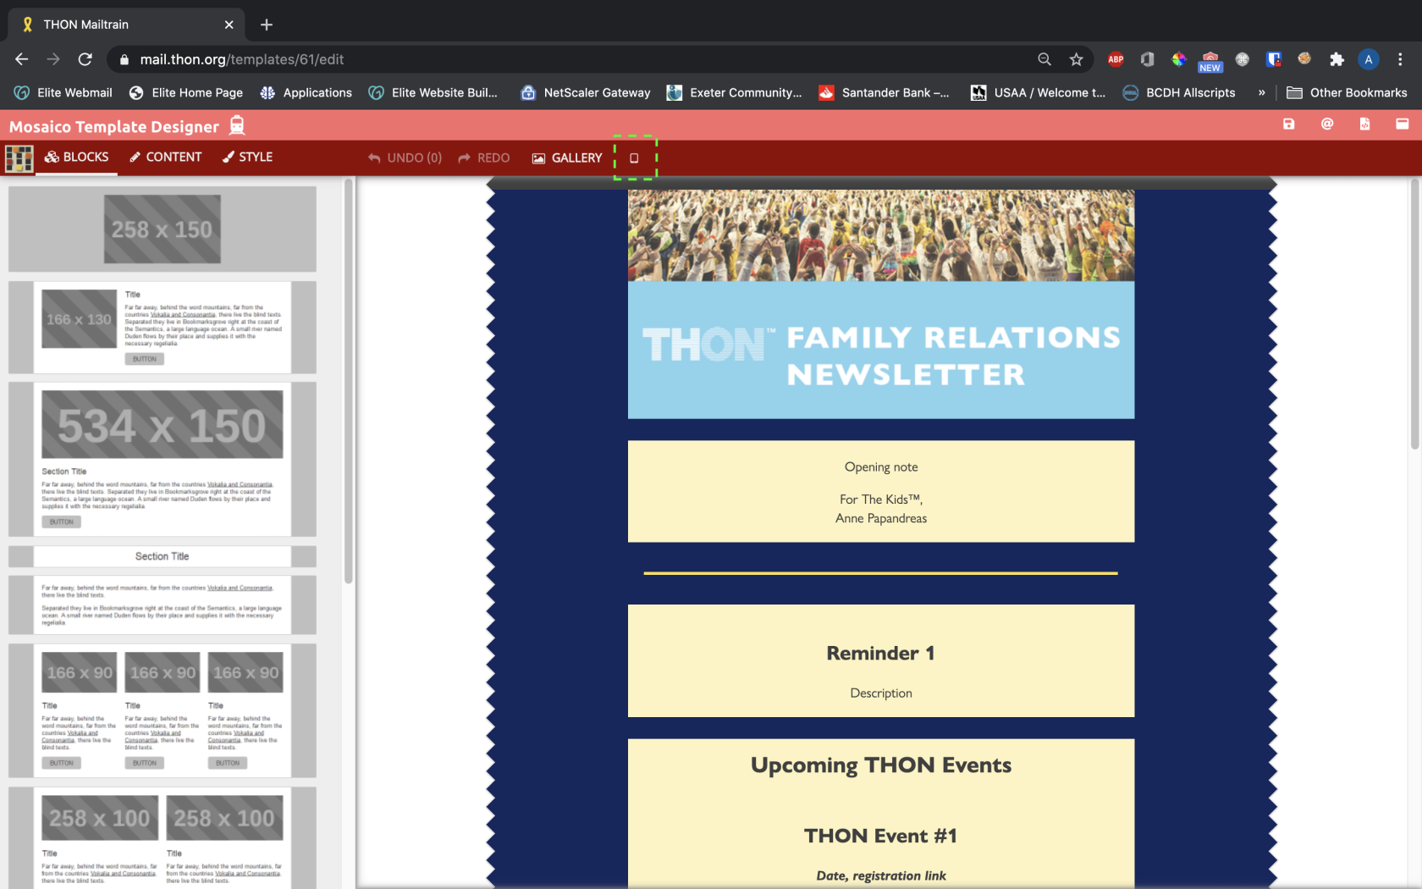The height and width of the screenshot is (889, 1422).
Task: Click the send test email @ icon
Action: [x=1327, y=124]
